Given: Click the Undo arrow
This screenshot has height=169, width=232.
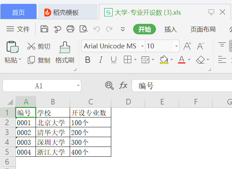Looking at the screenshot, I should point(97,29).
